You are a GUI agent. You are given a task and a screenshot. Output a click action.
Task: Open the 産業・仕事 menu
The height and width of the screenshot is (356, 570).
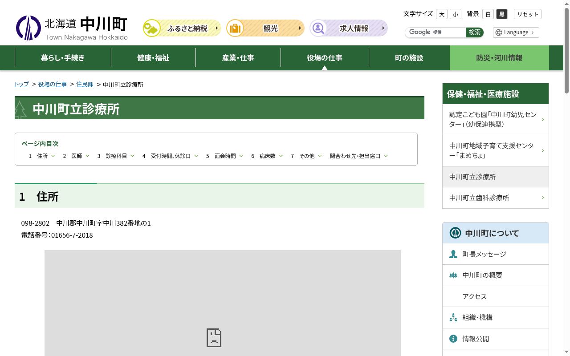[238, 58]
